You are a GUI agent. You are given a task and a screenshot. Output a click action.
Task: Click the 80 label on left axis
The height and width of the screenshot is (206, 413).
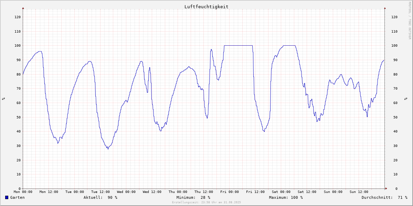(x=19, y=74)
